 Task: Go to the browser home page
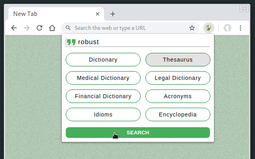coord(52,28)
